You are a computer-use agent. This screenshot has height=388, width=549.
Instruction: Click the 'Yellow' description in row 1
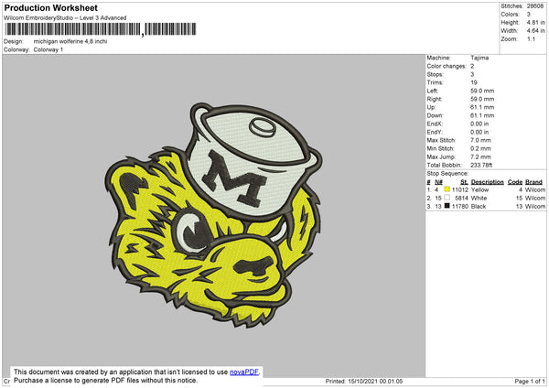(479, 189)
